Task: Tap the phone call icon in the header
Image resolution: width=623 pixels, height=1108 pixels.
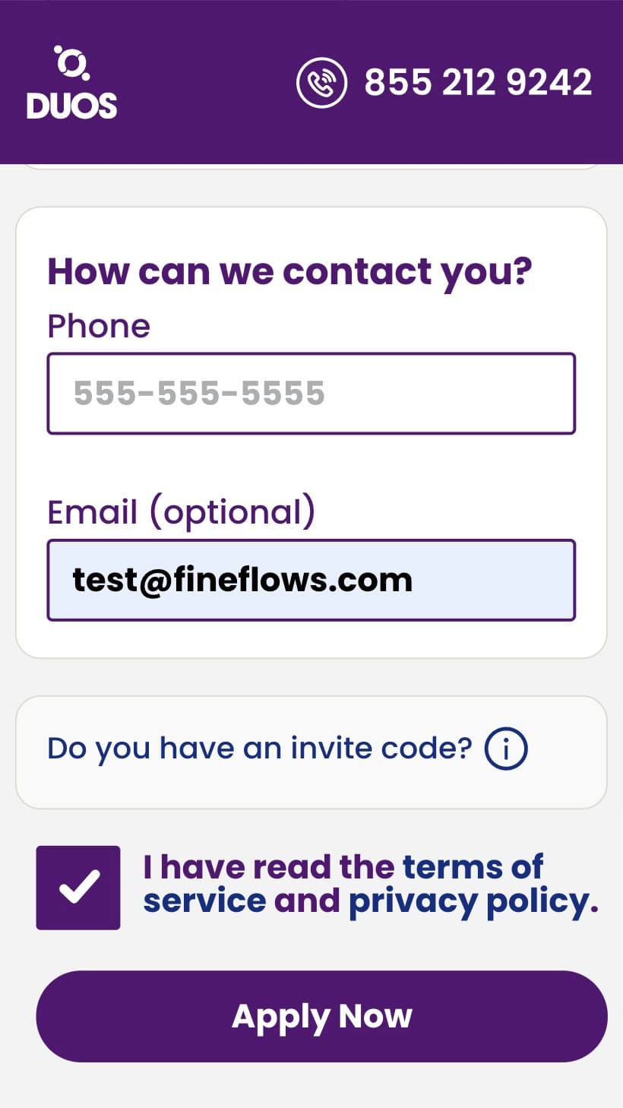Action: 321,83
